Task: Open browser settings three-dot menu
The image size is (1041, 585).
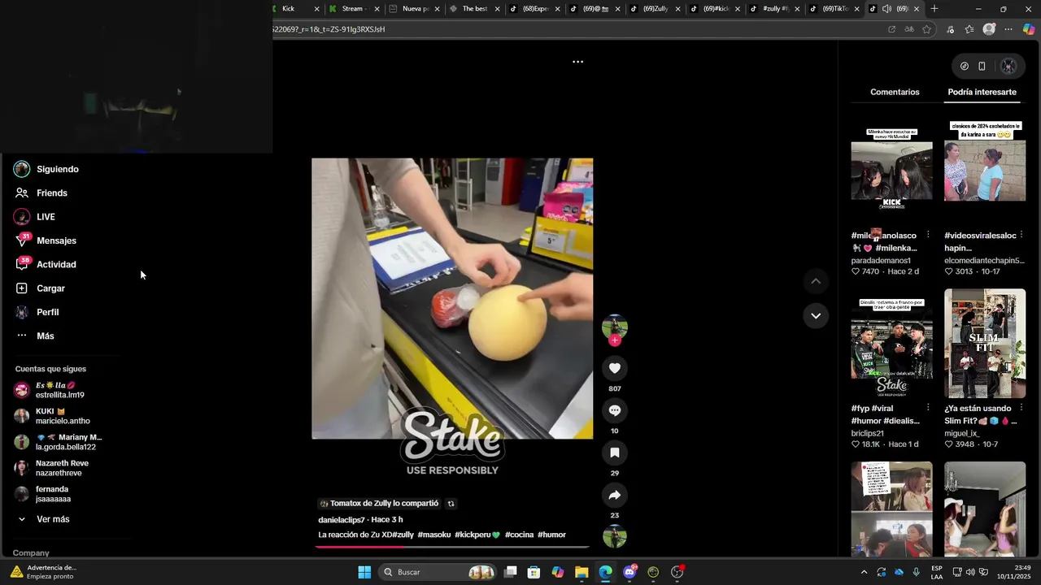Action: [x=1008, y=29]
